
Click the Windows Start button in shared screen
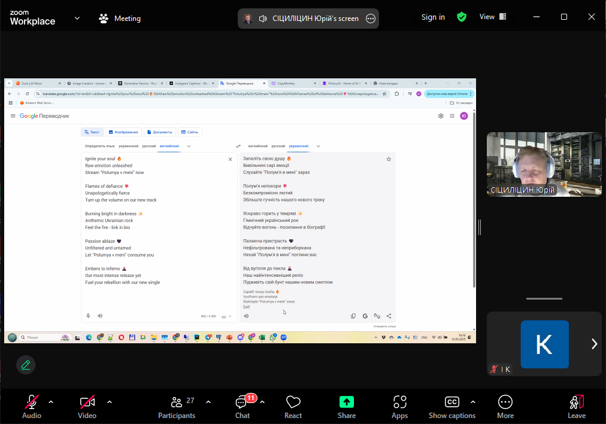[13, 337]
